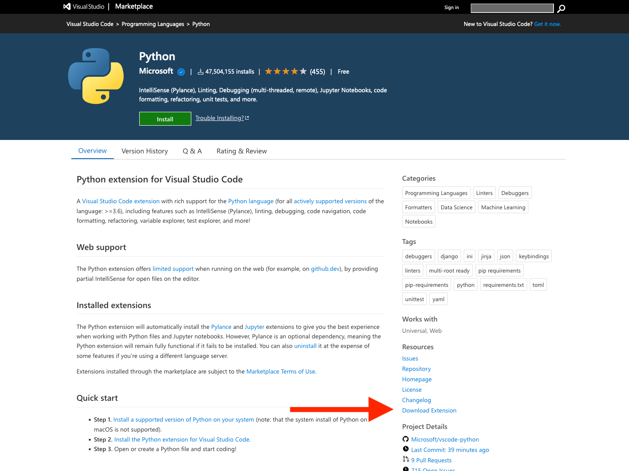Click the star rating display
The width and height of the screenshot is (629, 471).
[286, 71]
